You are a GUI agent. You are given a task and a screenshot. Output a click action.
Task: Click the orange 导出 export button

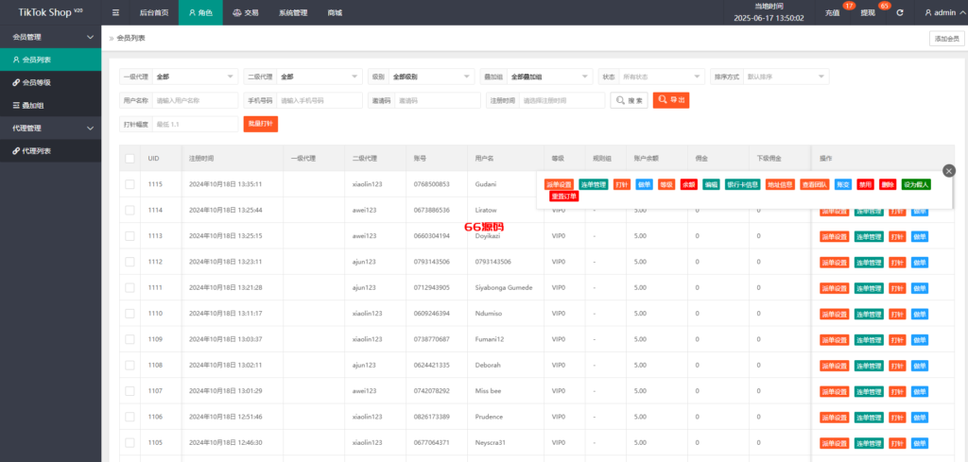coord(671,100)
